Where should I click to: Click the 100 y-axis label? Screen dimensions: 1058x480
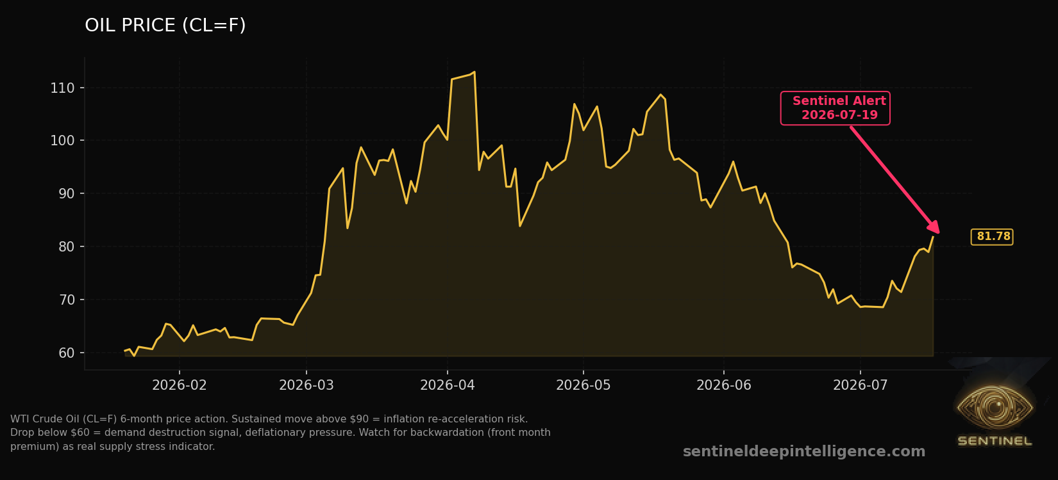[x=62, y=141]
